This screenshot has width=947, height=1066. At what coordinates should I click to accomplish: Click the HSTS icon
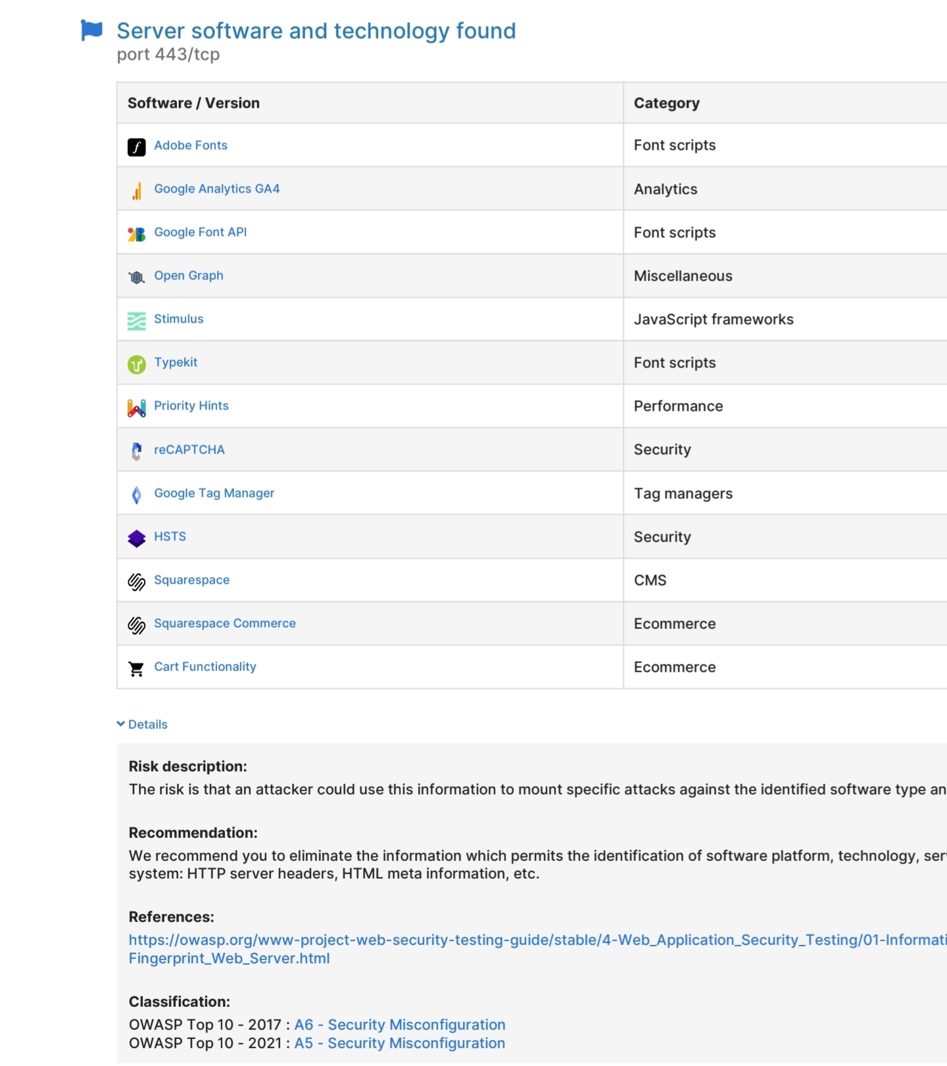point(136,538)
